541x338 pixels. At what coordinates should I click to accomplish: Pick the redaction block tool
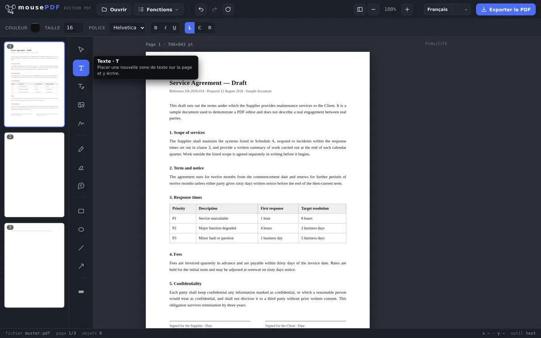pos(81,292)
